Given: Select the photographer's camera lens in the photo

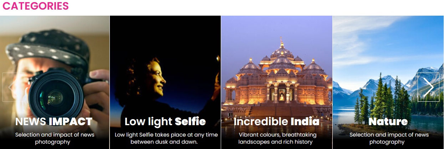Looking at the screenshot, I should (55, 95).
